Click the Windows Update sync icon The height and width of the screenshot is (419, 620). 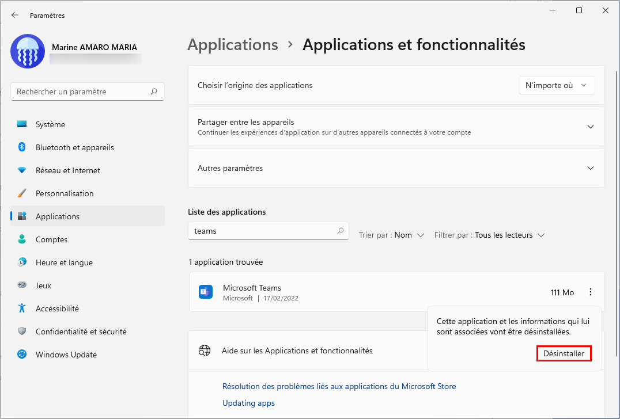(x=22, y=354)
